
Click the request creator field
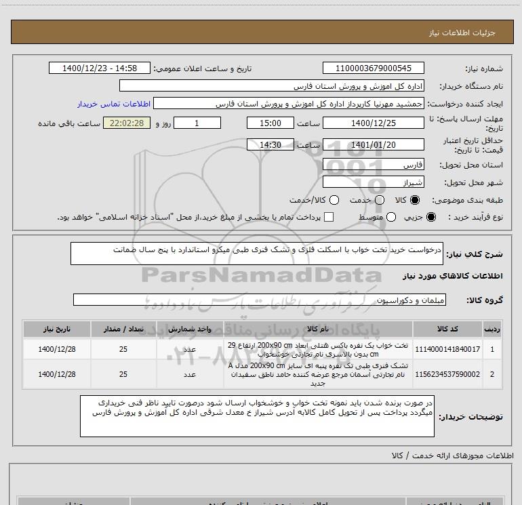pos(289,104)
